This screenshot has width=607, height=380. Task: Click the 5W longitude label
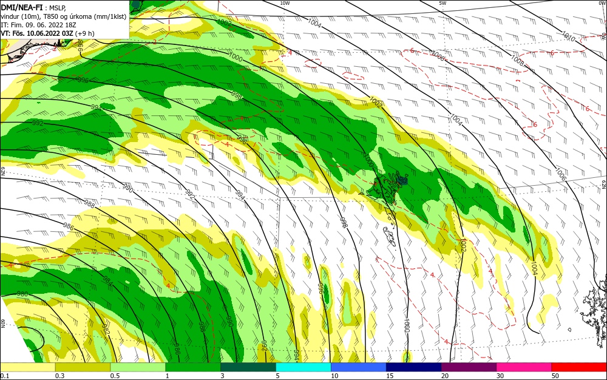[443, 2]
